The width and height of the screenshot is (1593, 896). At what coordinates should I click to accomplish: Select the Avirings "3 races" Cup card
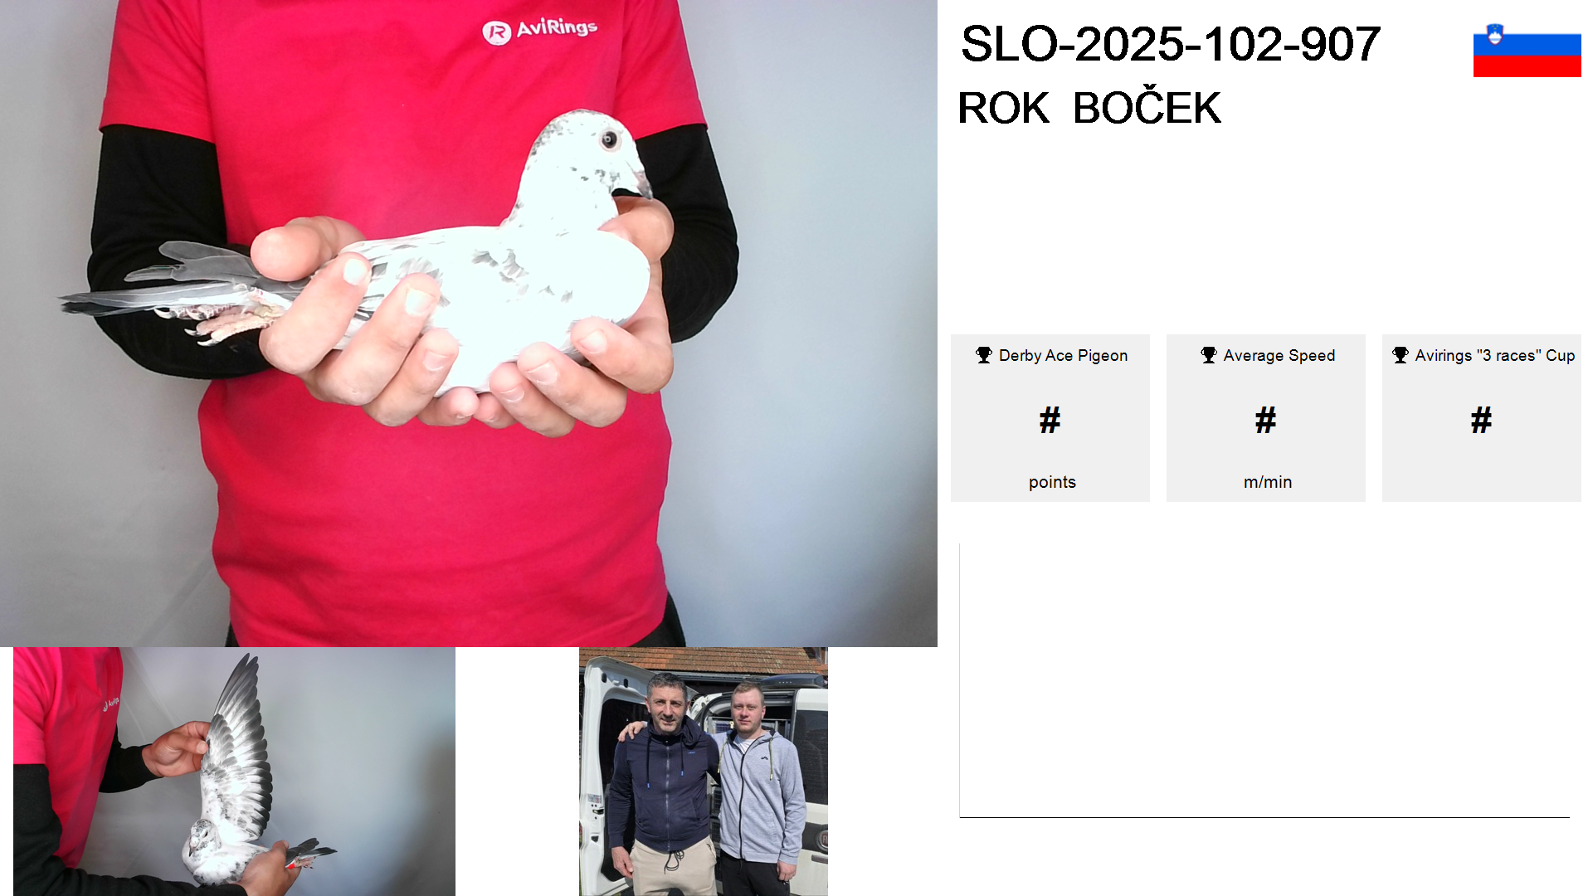coord(1482,418)
